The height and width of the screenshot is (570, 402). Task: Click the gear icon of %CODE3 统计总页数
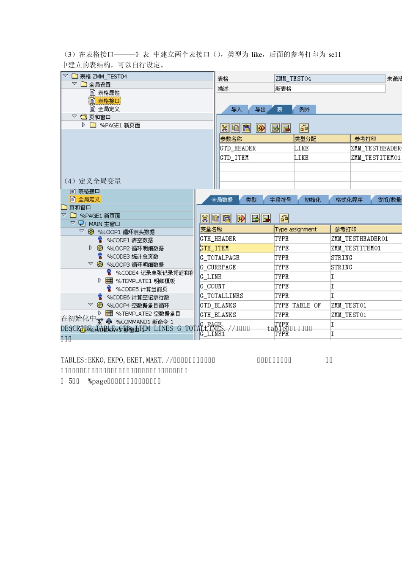[100, 256]
